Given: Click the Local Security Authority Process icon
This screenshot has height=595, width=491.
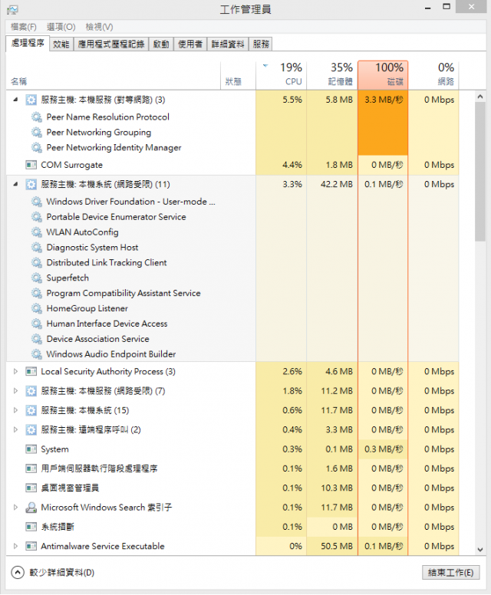Looking at the screenshot, I should click(x=31, y=371).
